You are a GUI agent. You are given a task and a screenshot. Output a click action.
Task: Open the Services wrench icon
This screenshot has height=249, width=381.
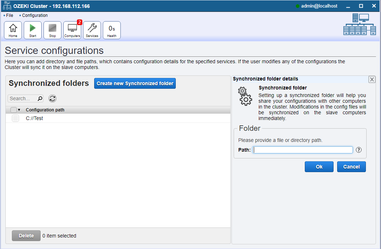tap(92, 30)
